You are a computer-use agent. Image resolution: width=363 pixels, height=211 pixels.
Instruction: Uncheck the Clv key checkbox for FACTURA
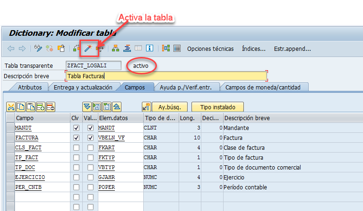[76, 138]
